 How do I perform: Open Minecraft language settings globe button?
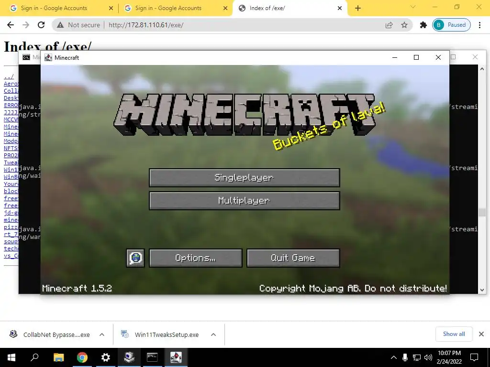[x=135, y=258]
